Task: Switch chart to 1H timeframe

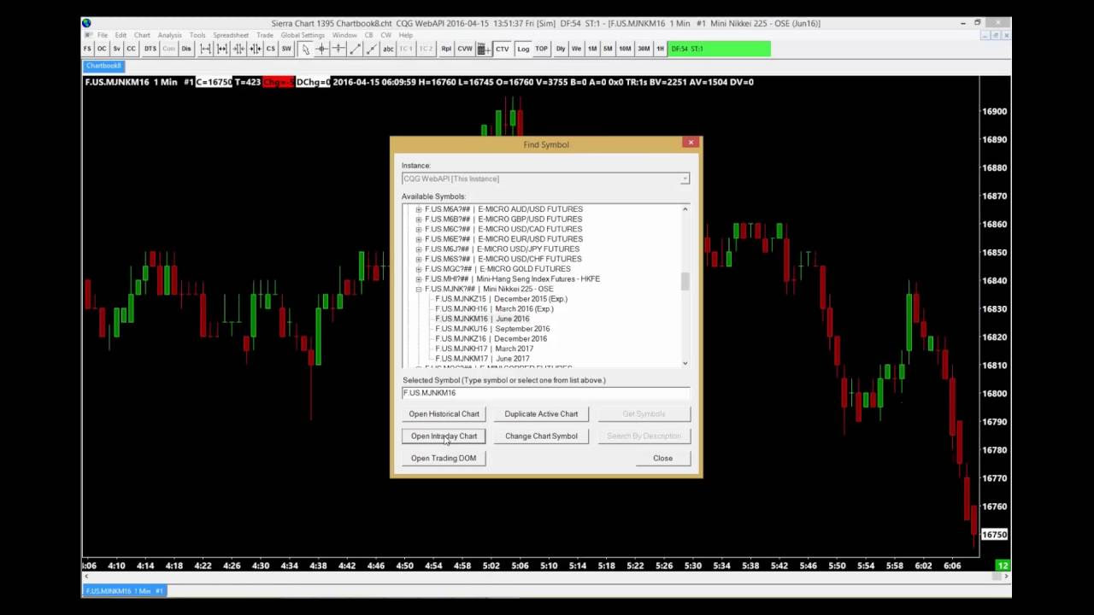Action: click(660, 49)
